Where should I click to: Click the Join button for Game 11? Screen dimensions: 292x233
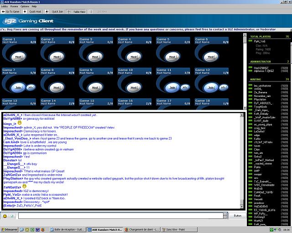tap(172, 87)
